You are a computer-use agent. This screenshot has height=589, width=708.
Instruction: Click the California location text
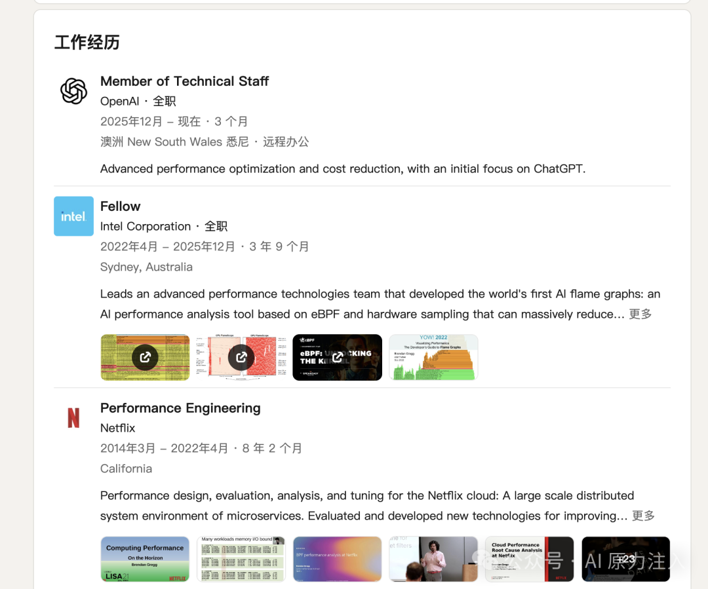pyautogui.click(x=126, y=468)
